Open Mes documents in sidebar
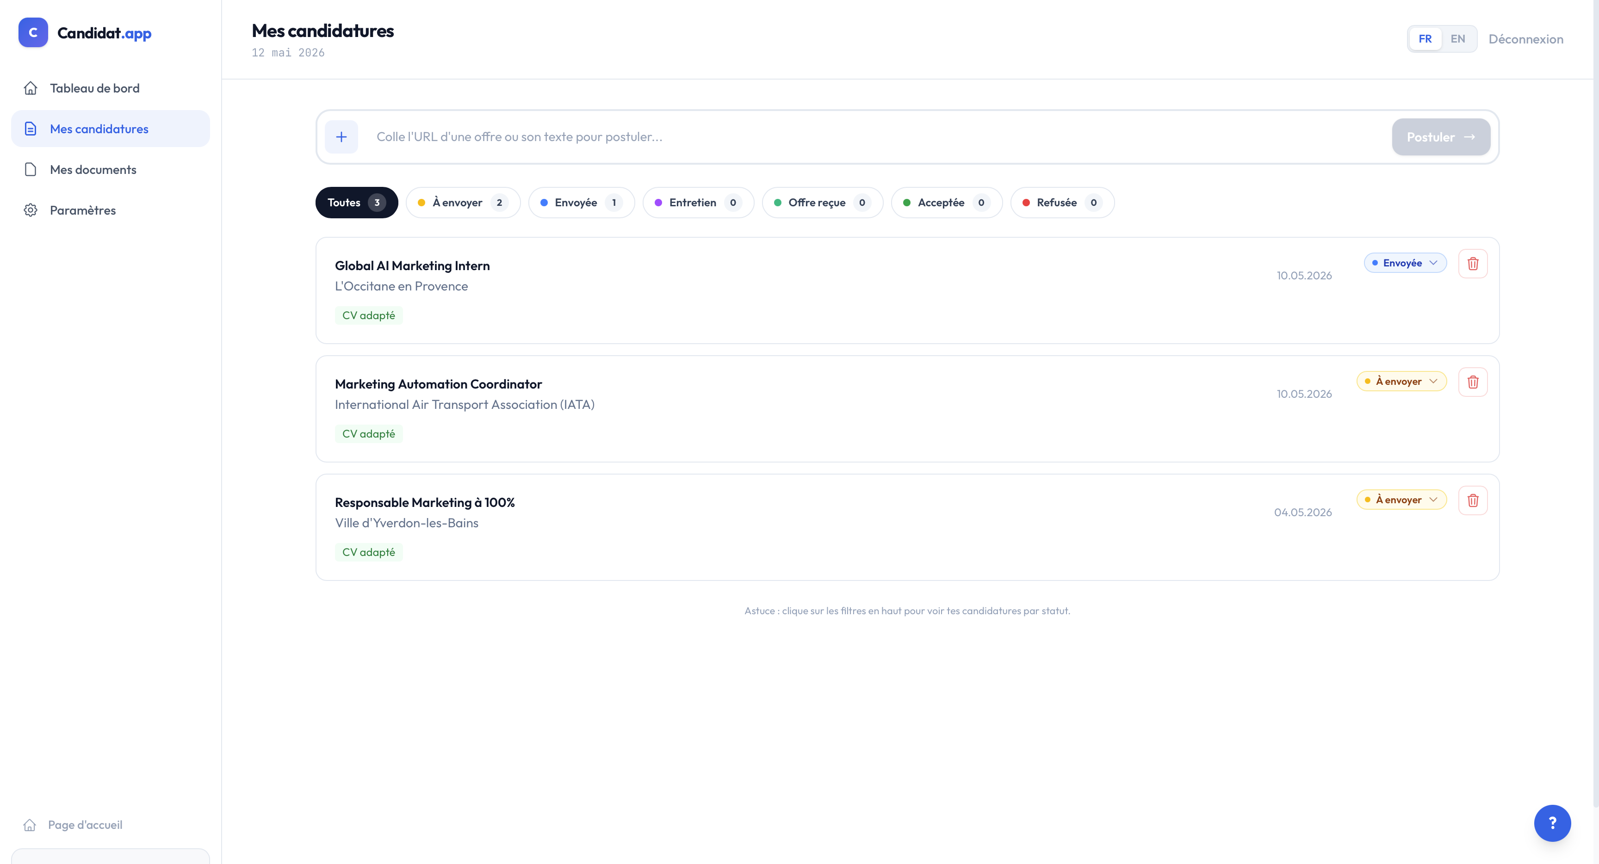This screenshot has width=1599, height=864. (x=111, y=169)
